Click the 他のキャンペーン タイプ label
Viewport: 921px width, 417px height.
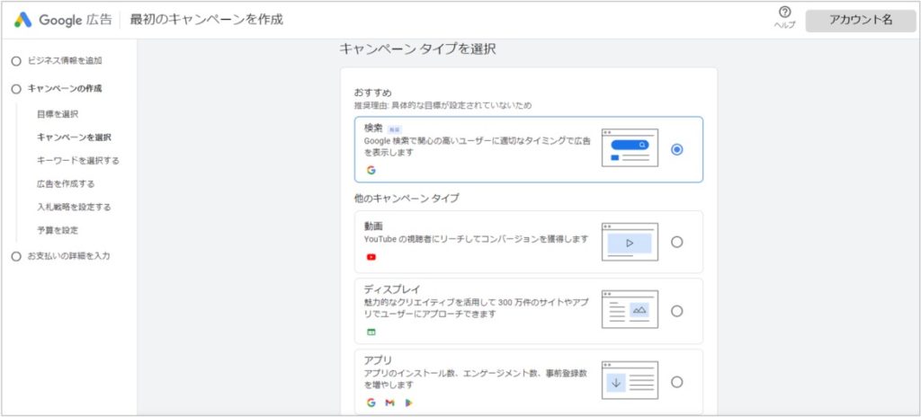pyautogui.click(x=407, y=198)
